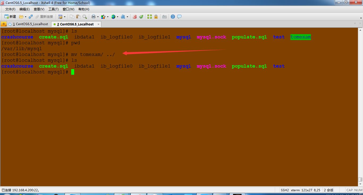Click status text 已连接 192.168.4.200:22
363x195 pixels.
tap(20, 190)
